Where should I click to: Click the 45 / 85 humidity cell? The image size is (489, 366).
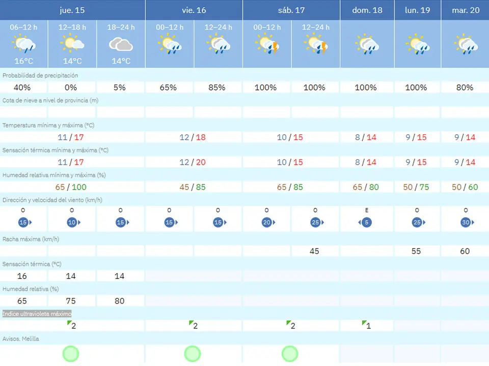click(x=194, y=187)
